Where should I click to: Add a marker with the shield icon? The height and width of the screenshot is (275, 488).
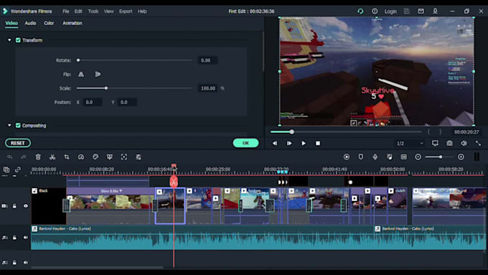click(x=361, y=157)
